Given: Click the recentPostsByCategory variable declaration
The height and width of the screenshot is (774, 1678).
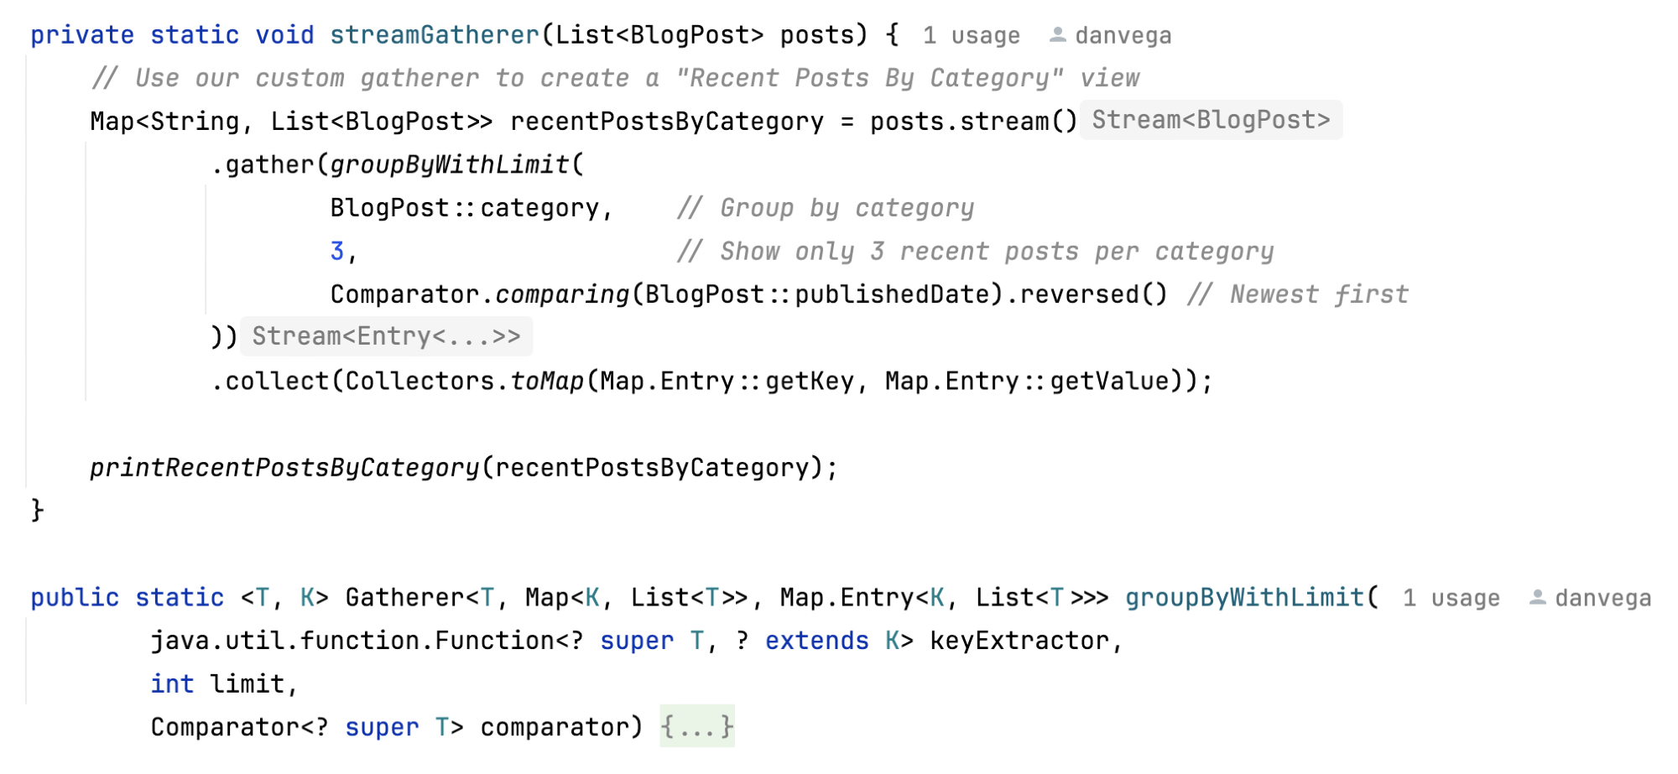Looking at the screenshot, I should (x=666, y=122).
